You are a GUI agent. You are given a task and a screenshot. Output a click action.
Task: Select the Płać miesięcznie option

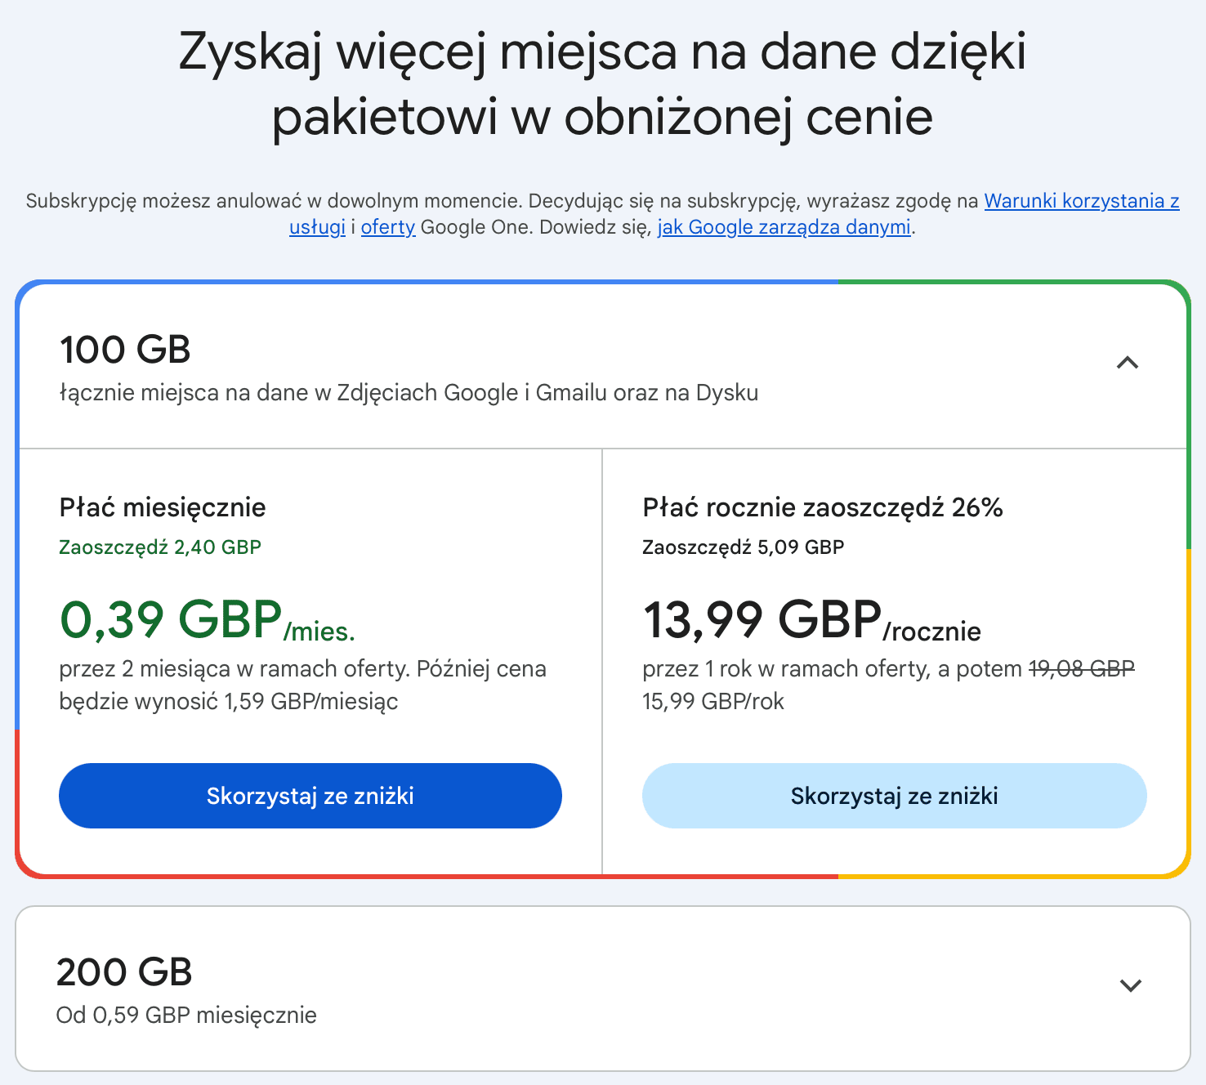point(162,507)
